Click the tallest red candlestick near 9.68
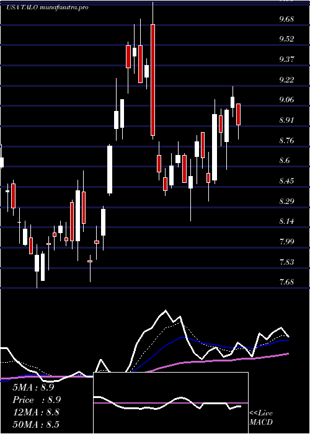 click(x=153, y=80)
